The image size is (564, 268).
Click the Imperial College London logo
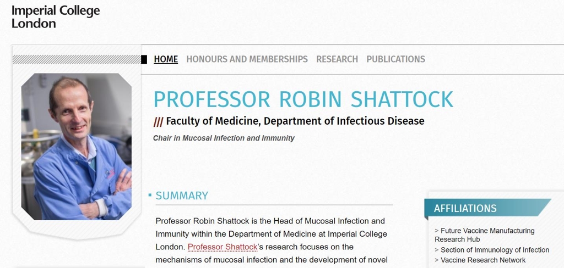tap(56, 17)
